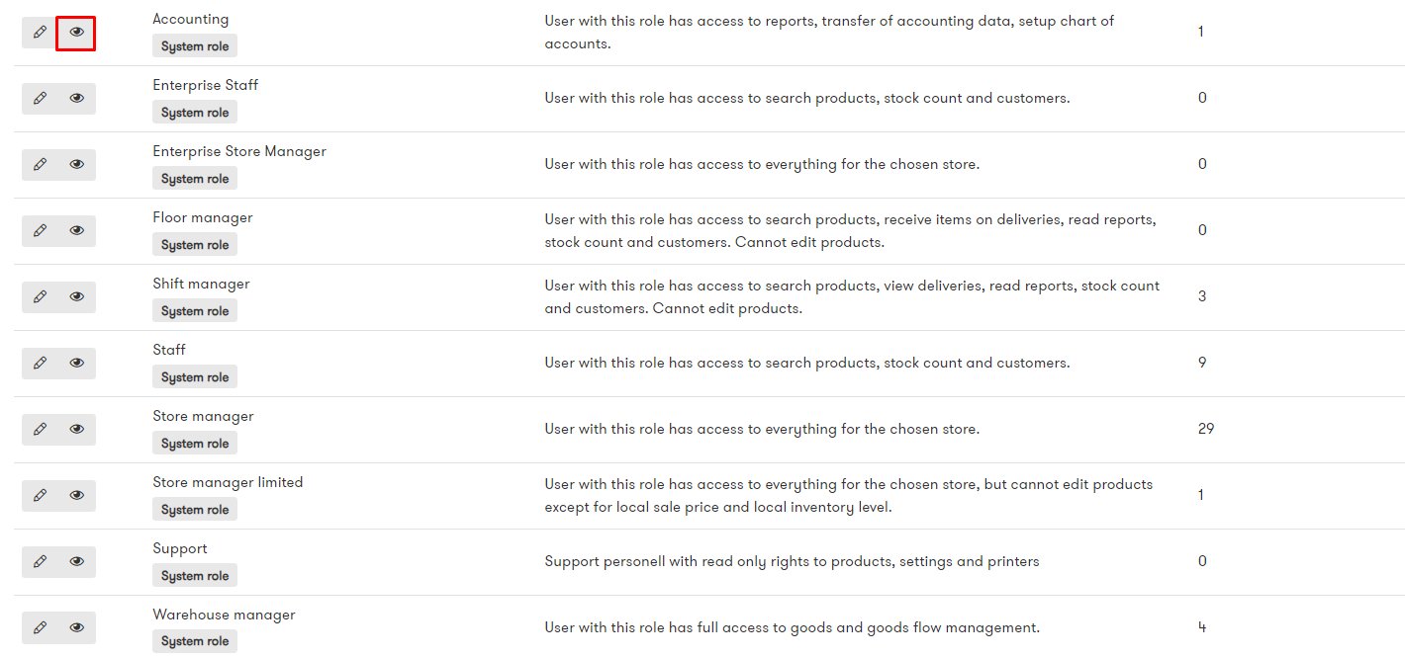Click the Store manager limited description text

(x=849, y=496)
